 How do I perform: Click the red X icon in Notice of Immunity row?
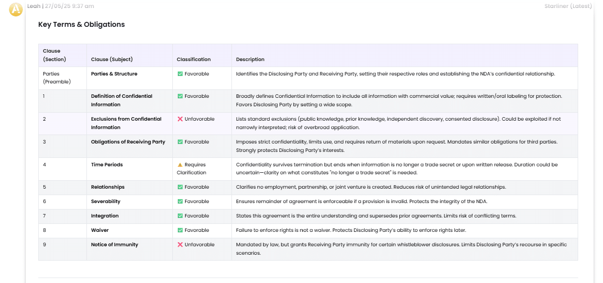[180, 245]
